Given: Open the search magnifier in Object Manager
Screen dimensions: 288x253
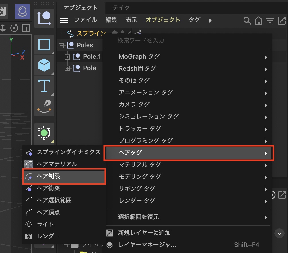Looking at the screenshot, I should coord(247,20).
